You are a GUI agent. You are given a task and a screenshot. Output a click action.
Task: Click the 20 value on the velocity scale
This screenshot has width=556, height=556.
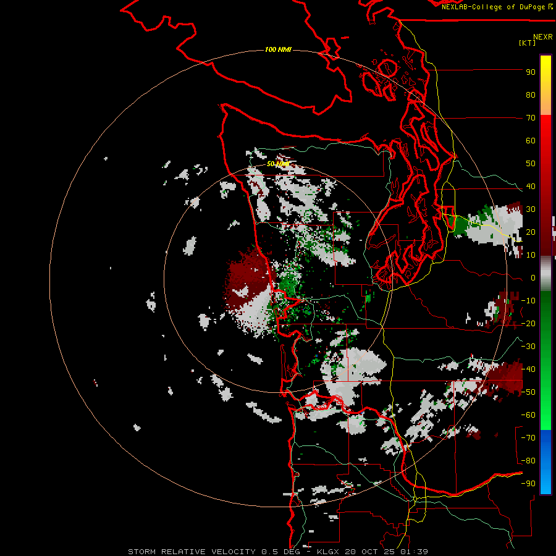531,232
